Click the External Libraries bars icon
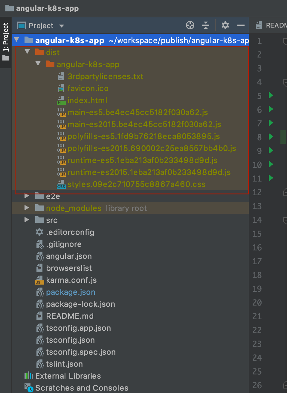This screenshot has height=393, width=287. 29,375
